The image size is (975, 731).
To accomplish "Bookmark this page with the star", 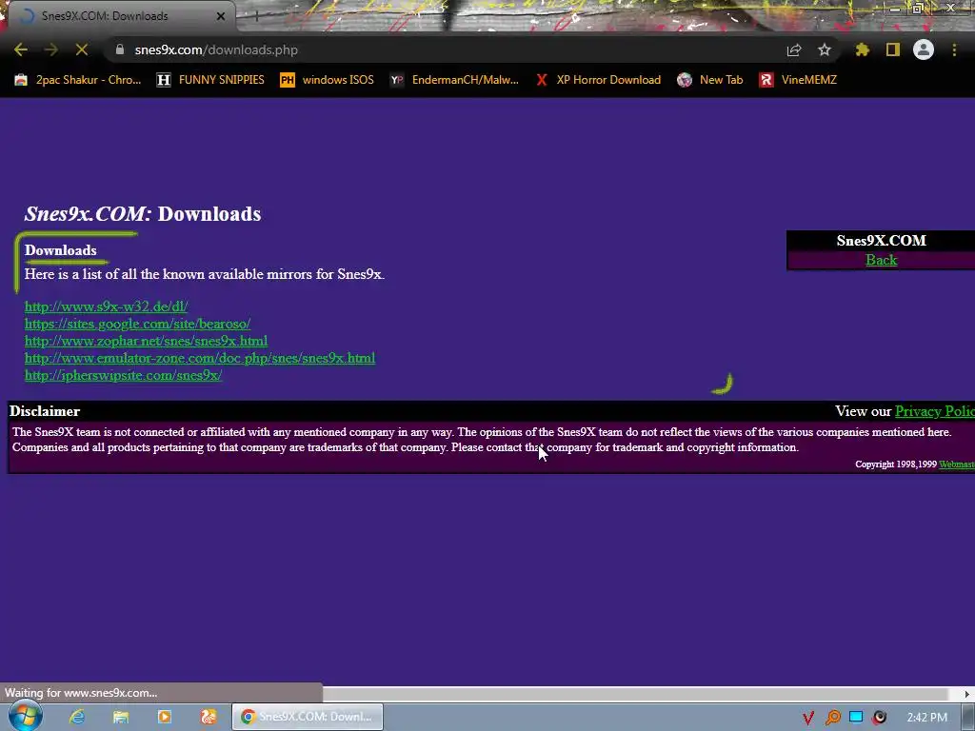I will (824, 49).
